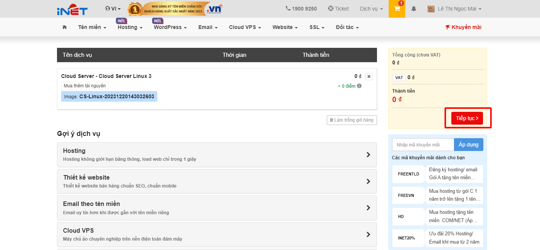Open the Ticket support link

coord(338,9)
